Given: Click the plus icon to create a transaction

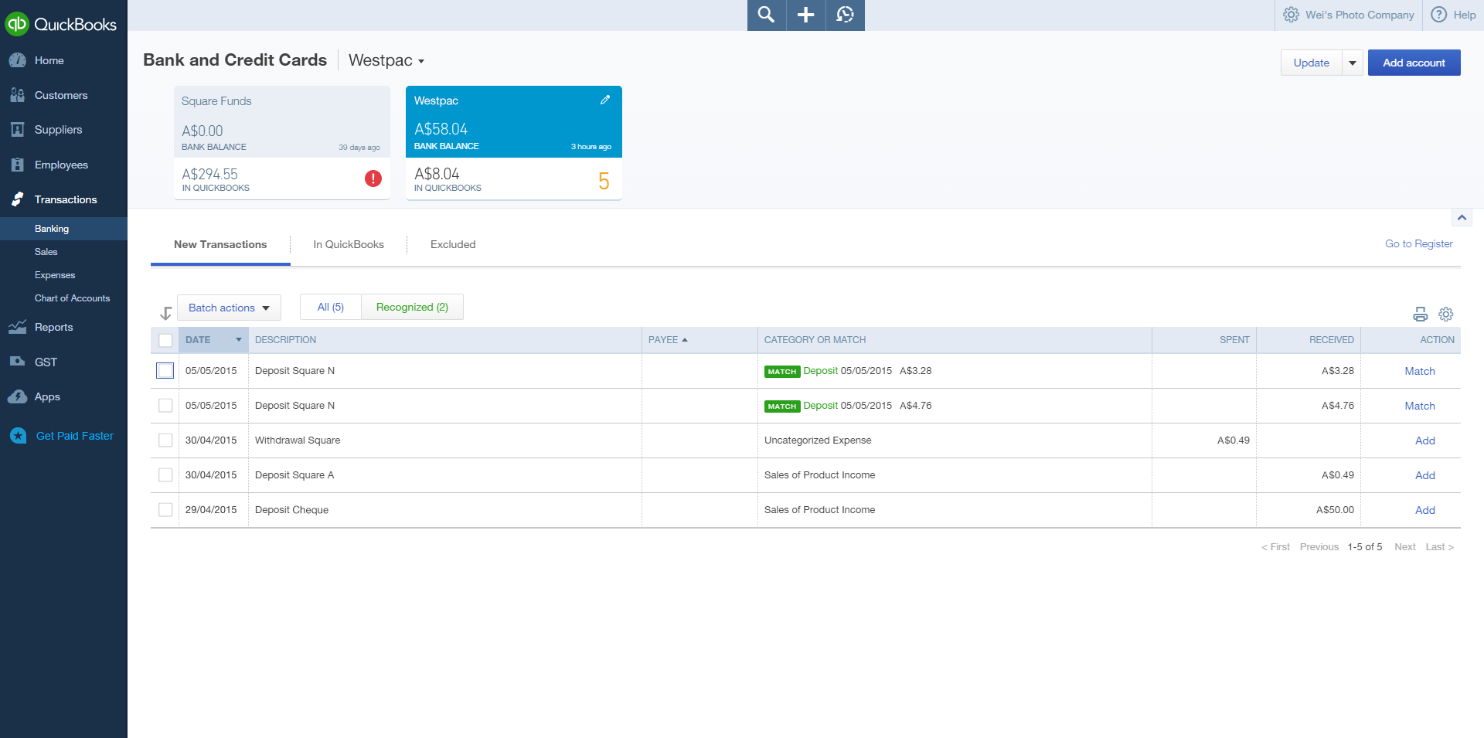Looking at the screenshot, I should [805, 15].
